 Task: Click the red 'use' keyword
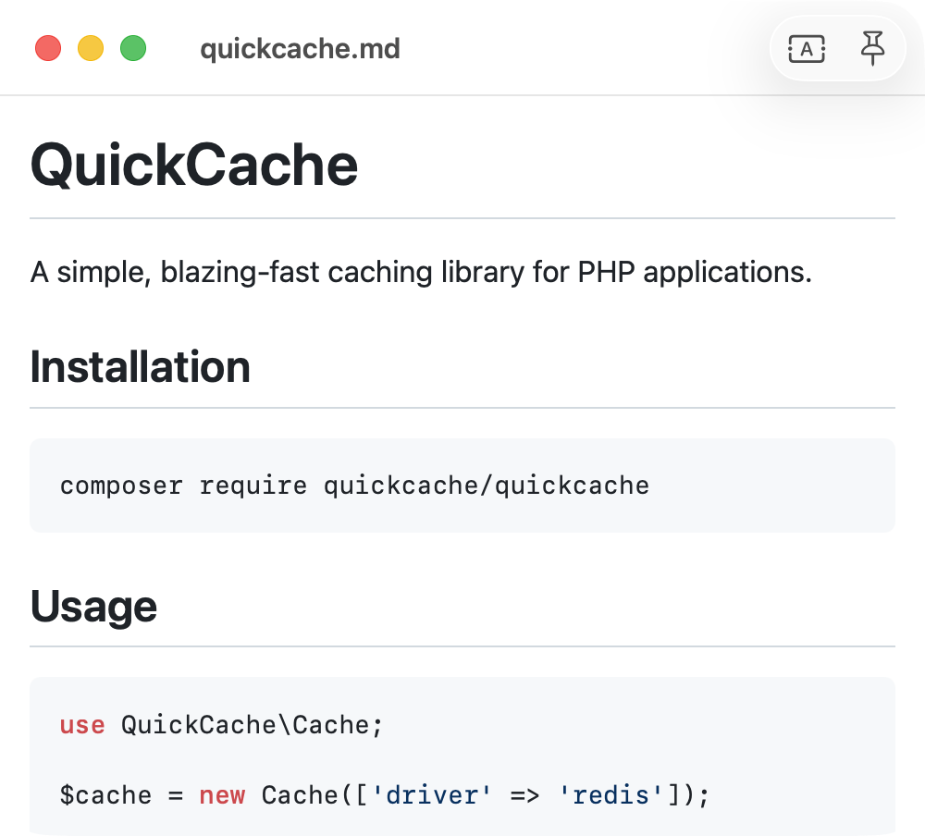click(x=82, y=725)
